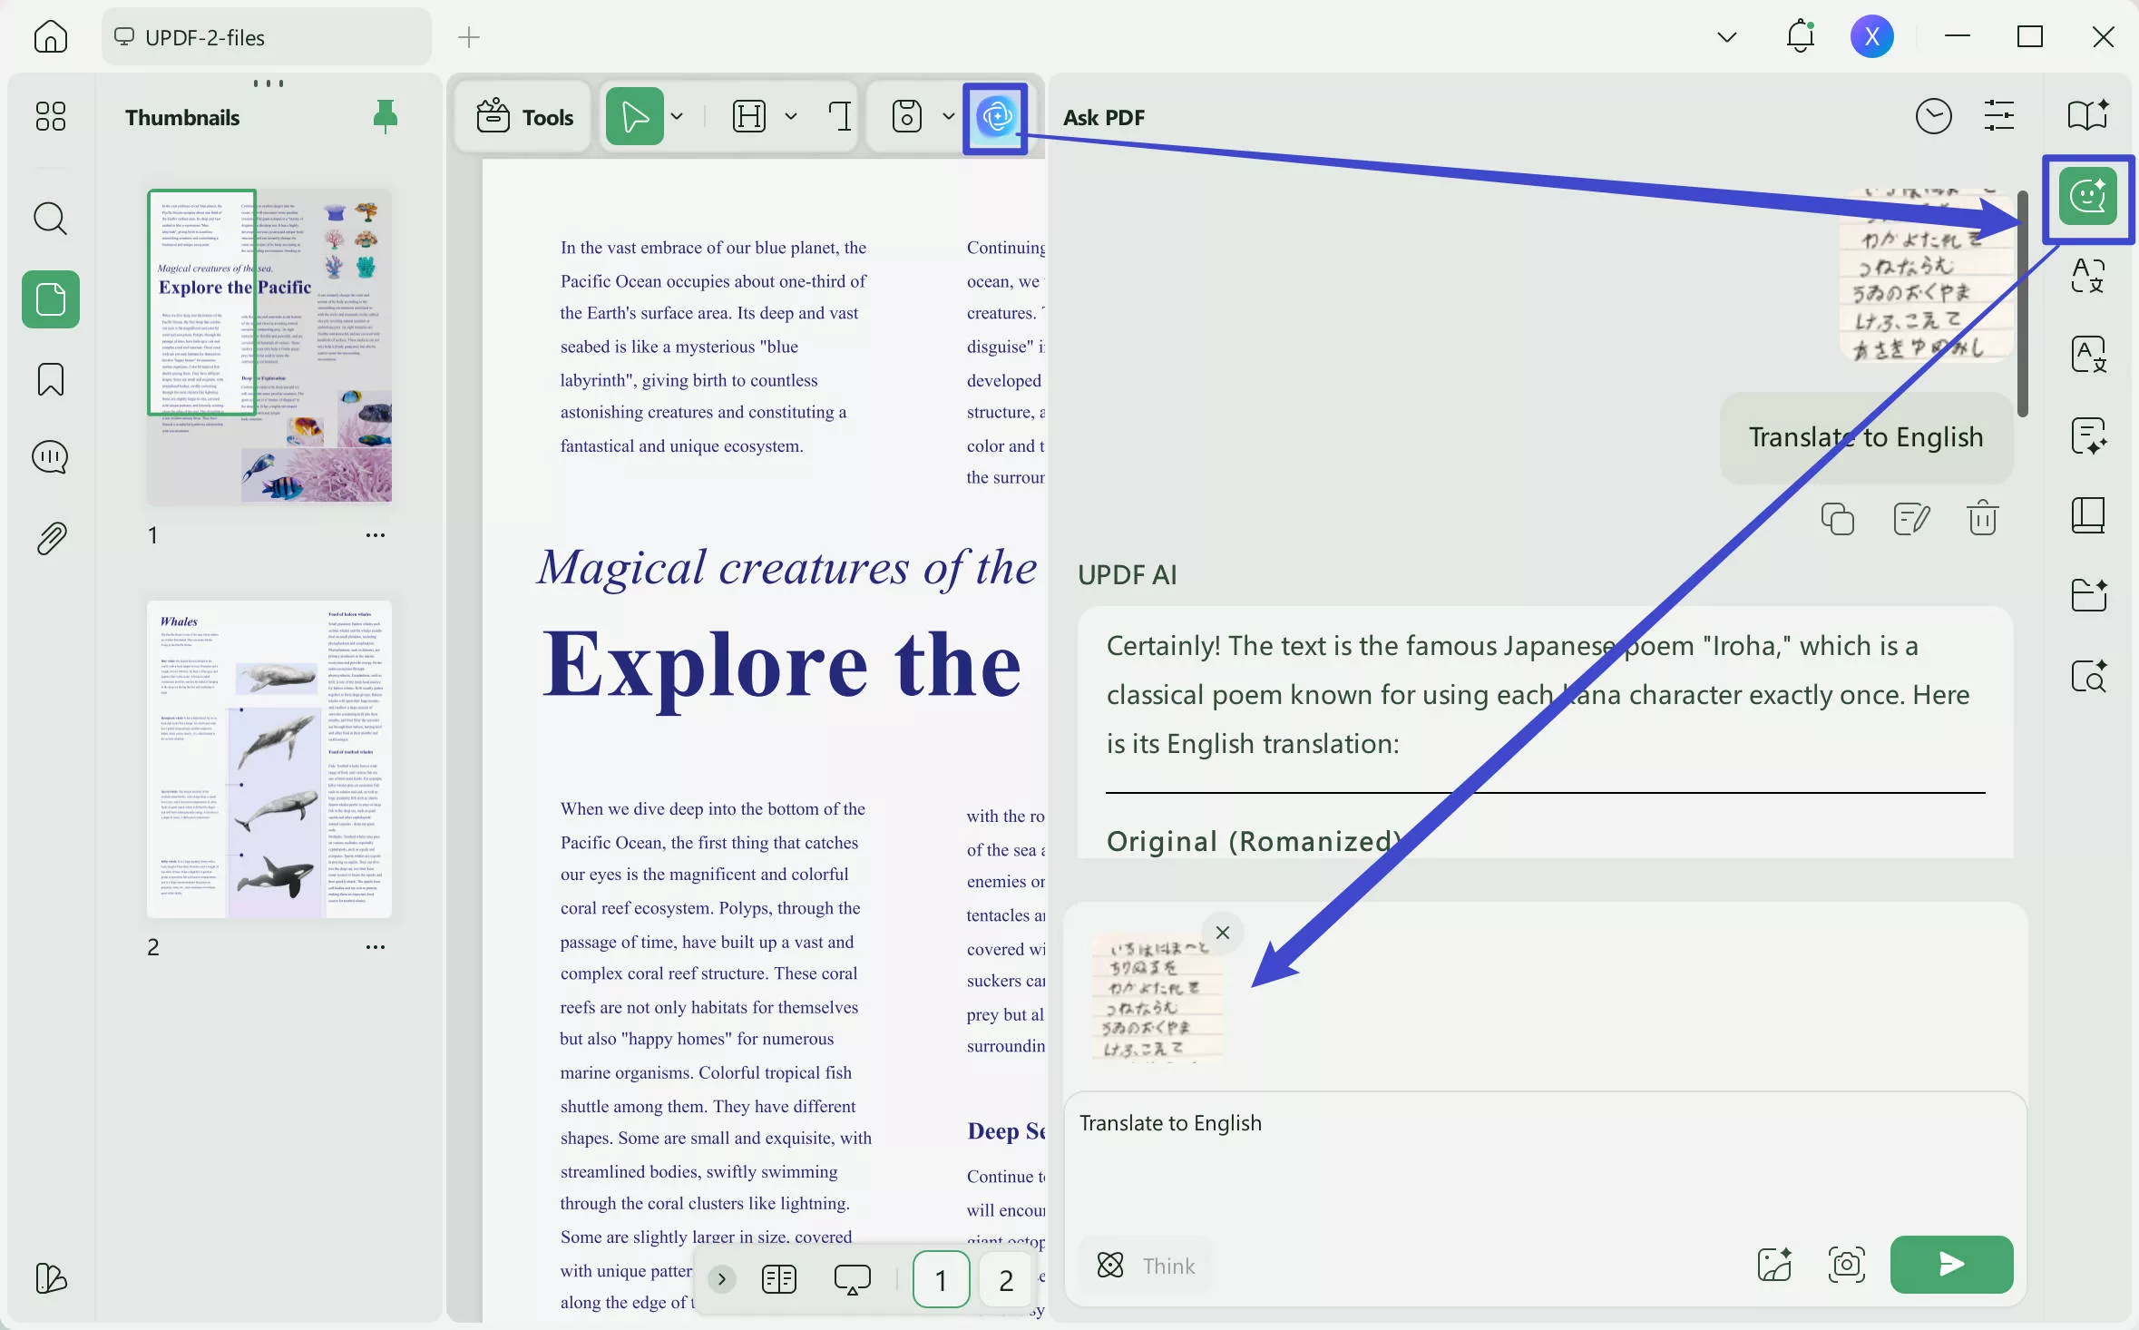The image size is (2139, 1330).
Task: Toggle two-page reading view at bottom bar
Action: click(x=777, y=1279)
